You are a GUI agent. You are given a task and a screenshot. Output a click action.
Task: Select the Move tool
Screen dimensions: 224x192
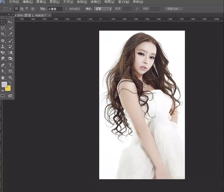(x=11, y=22)
